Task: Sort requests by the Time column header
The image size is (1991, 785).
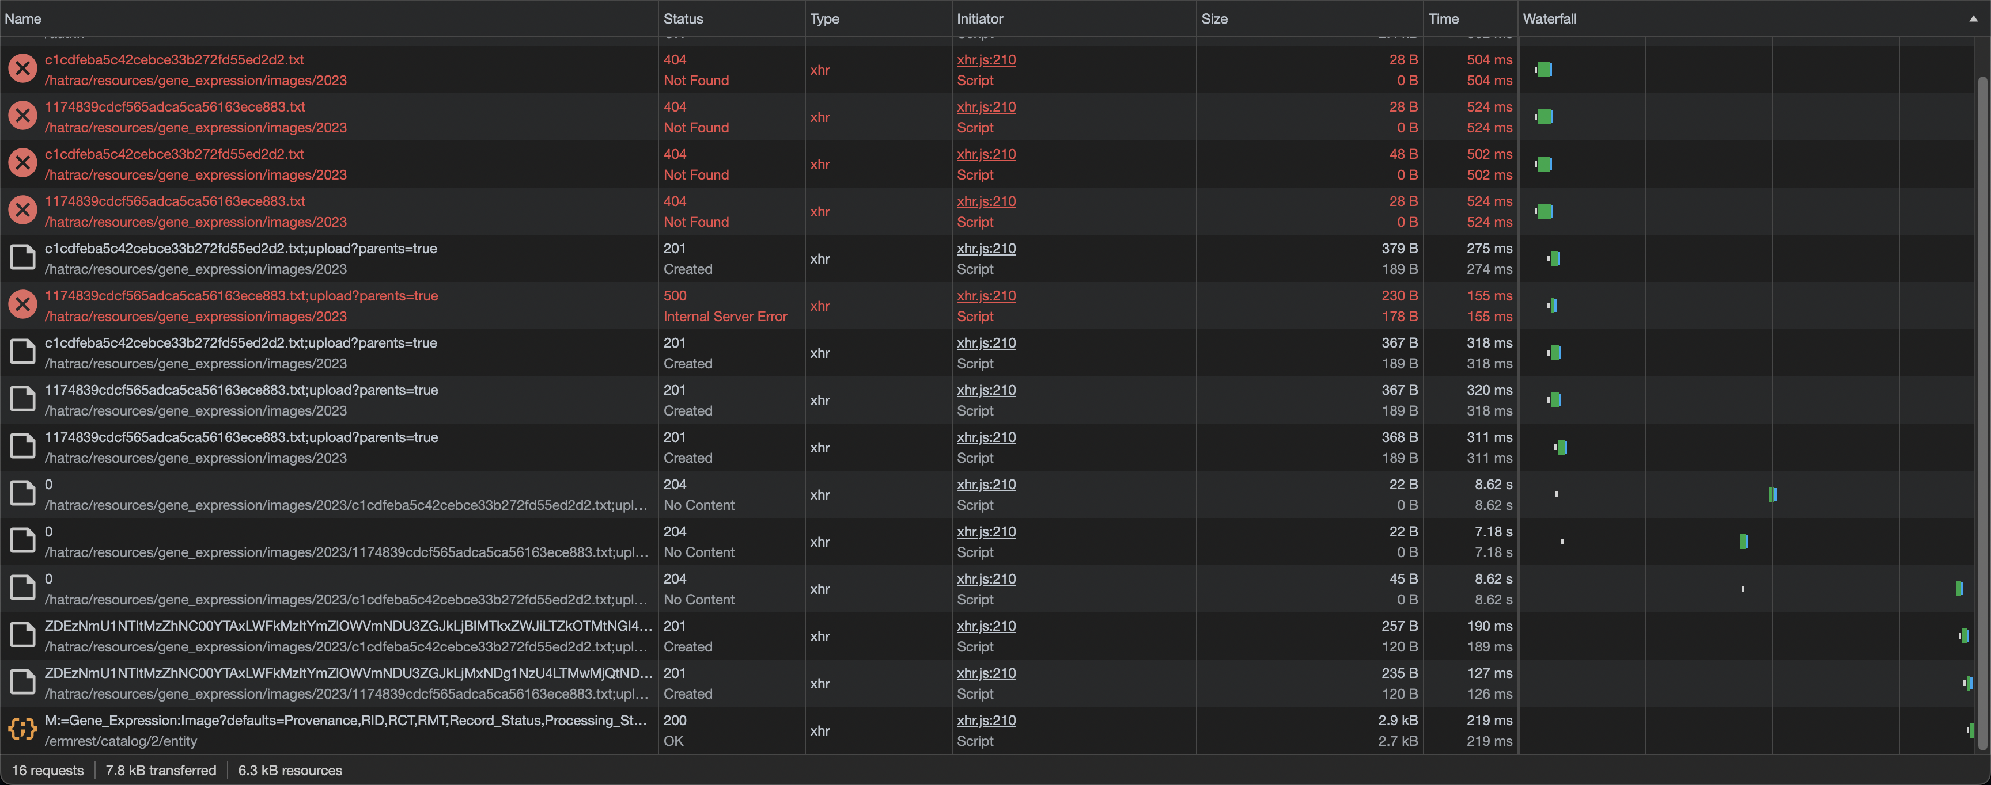Action: tap(1443, 18)
